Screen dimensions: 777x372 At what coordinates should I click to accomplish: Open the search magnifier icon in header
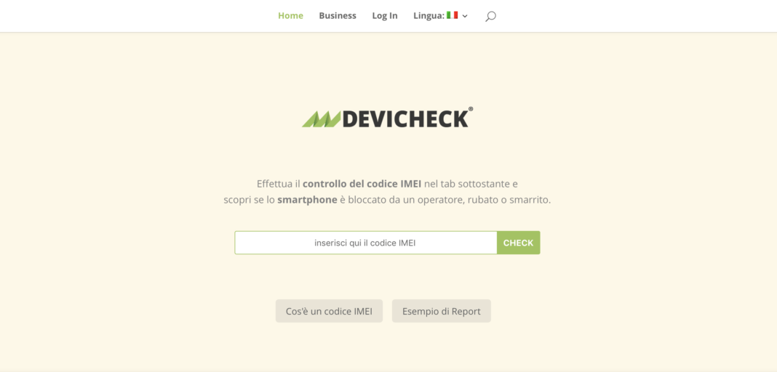[490, 16]
